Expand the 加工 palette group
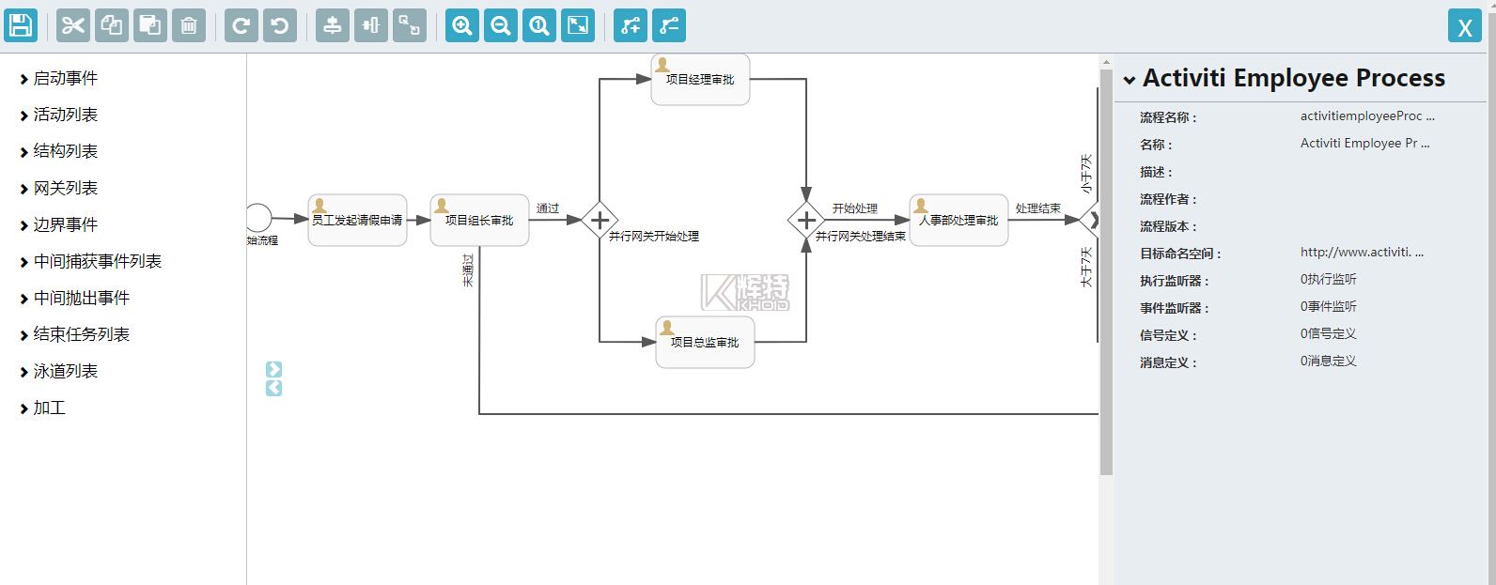This screenshot has height=585, width=1496. [42, 408]
